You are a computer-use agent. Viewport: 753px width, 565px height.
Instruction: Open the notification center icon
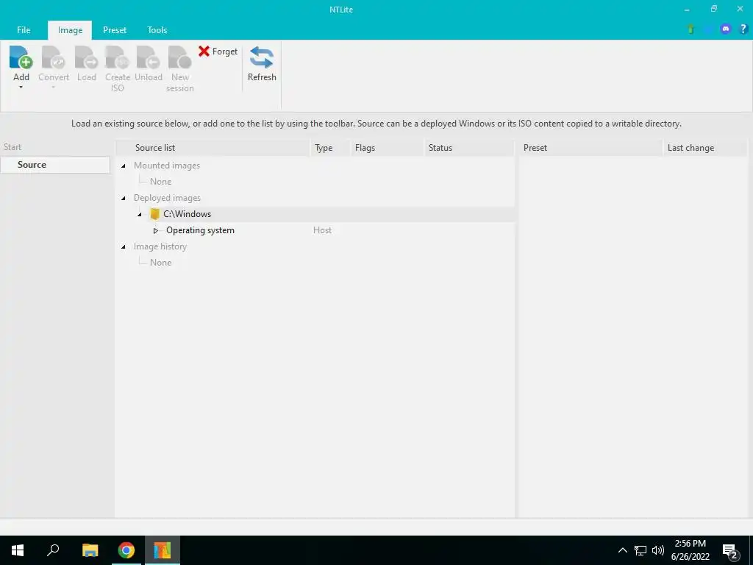[730, 551]
